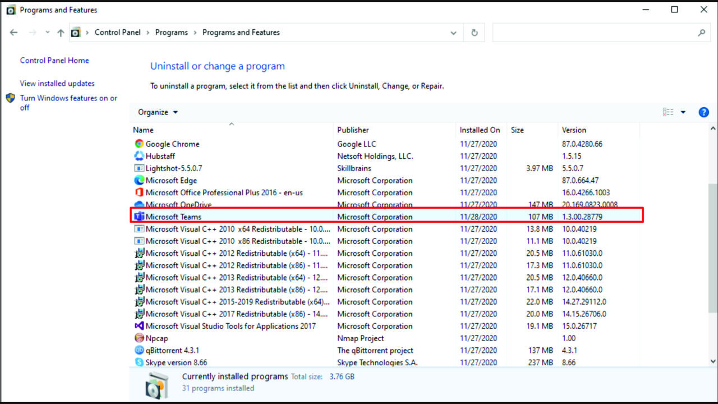
Task: Select the Npcap program icon
Action: (138, 338)
